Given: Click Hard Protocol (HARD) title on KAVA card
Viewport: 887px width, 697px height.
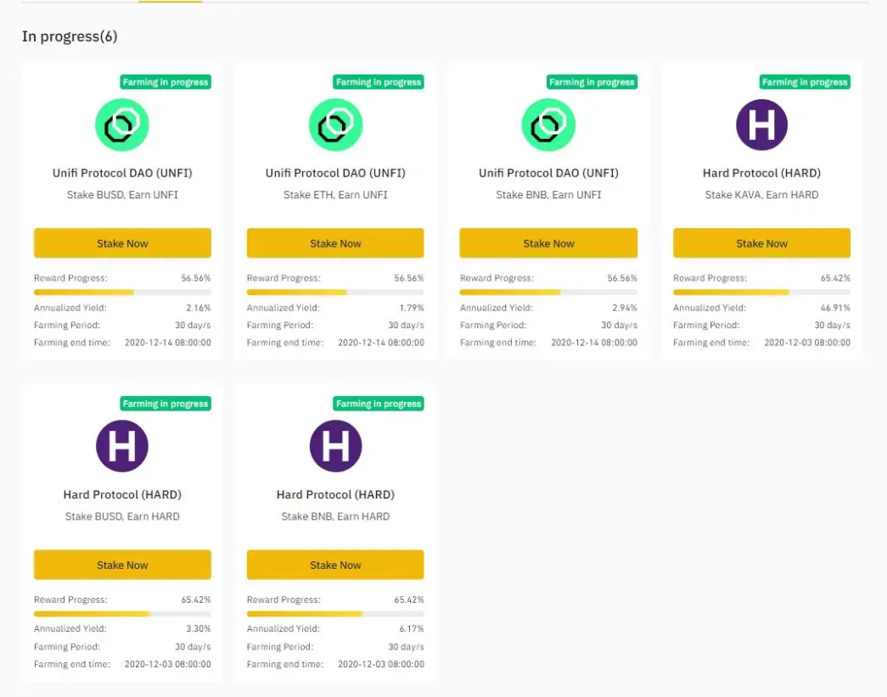Looking at the screenshot, I should click(x=761, y=173).
